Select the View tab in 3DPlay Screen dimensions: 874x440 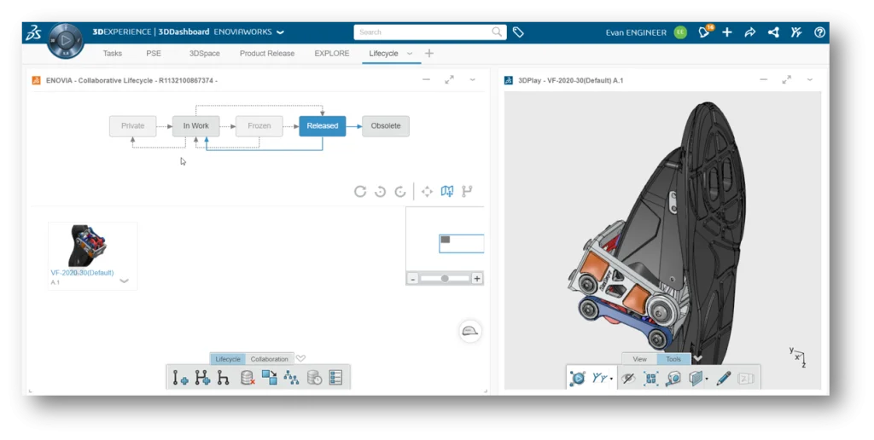pyautogui.click(x=638, y=359)
